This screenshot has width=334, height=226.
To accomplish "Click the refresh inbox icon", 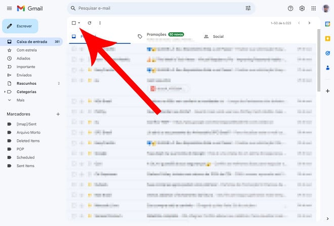I will (90, 23).
